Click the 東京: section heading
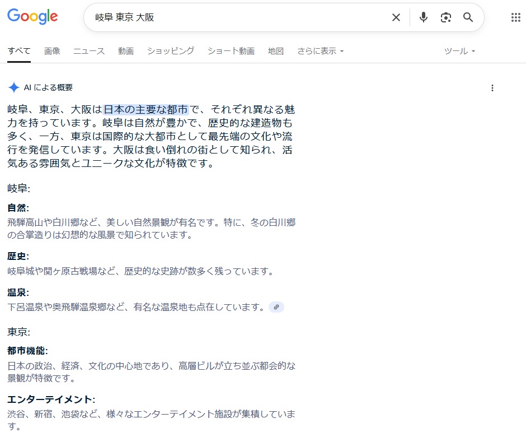The width and height of the screenshot is (526, 437). [19, 332]
